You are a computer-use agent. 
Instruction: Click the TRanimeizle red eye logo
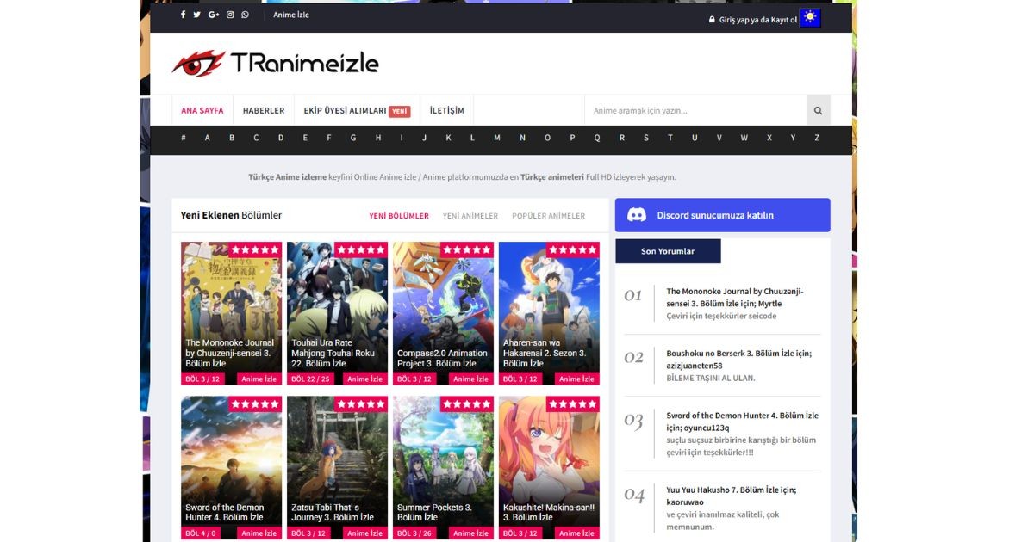(198, 63)
